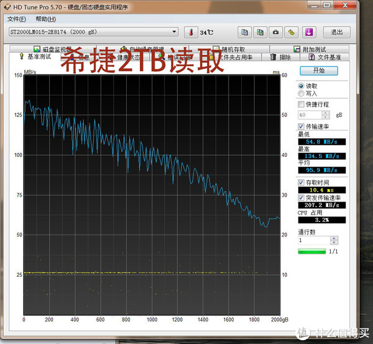Viewport: 373px width, 344px height.
Task: Switch to the 基准测试 tab
Action: tap(35, 57)
